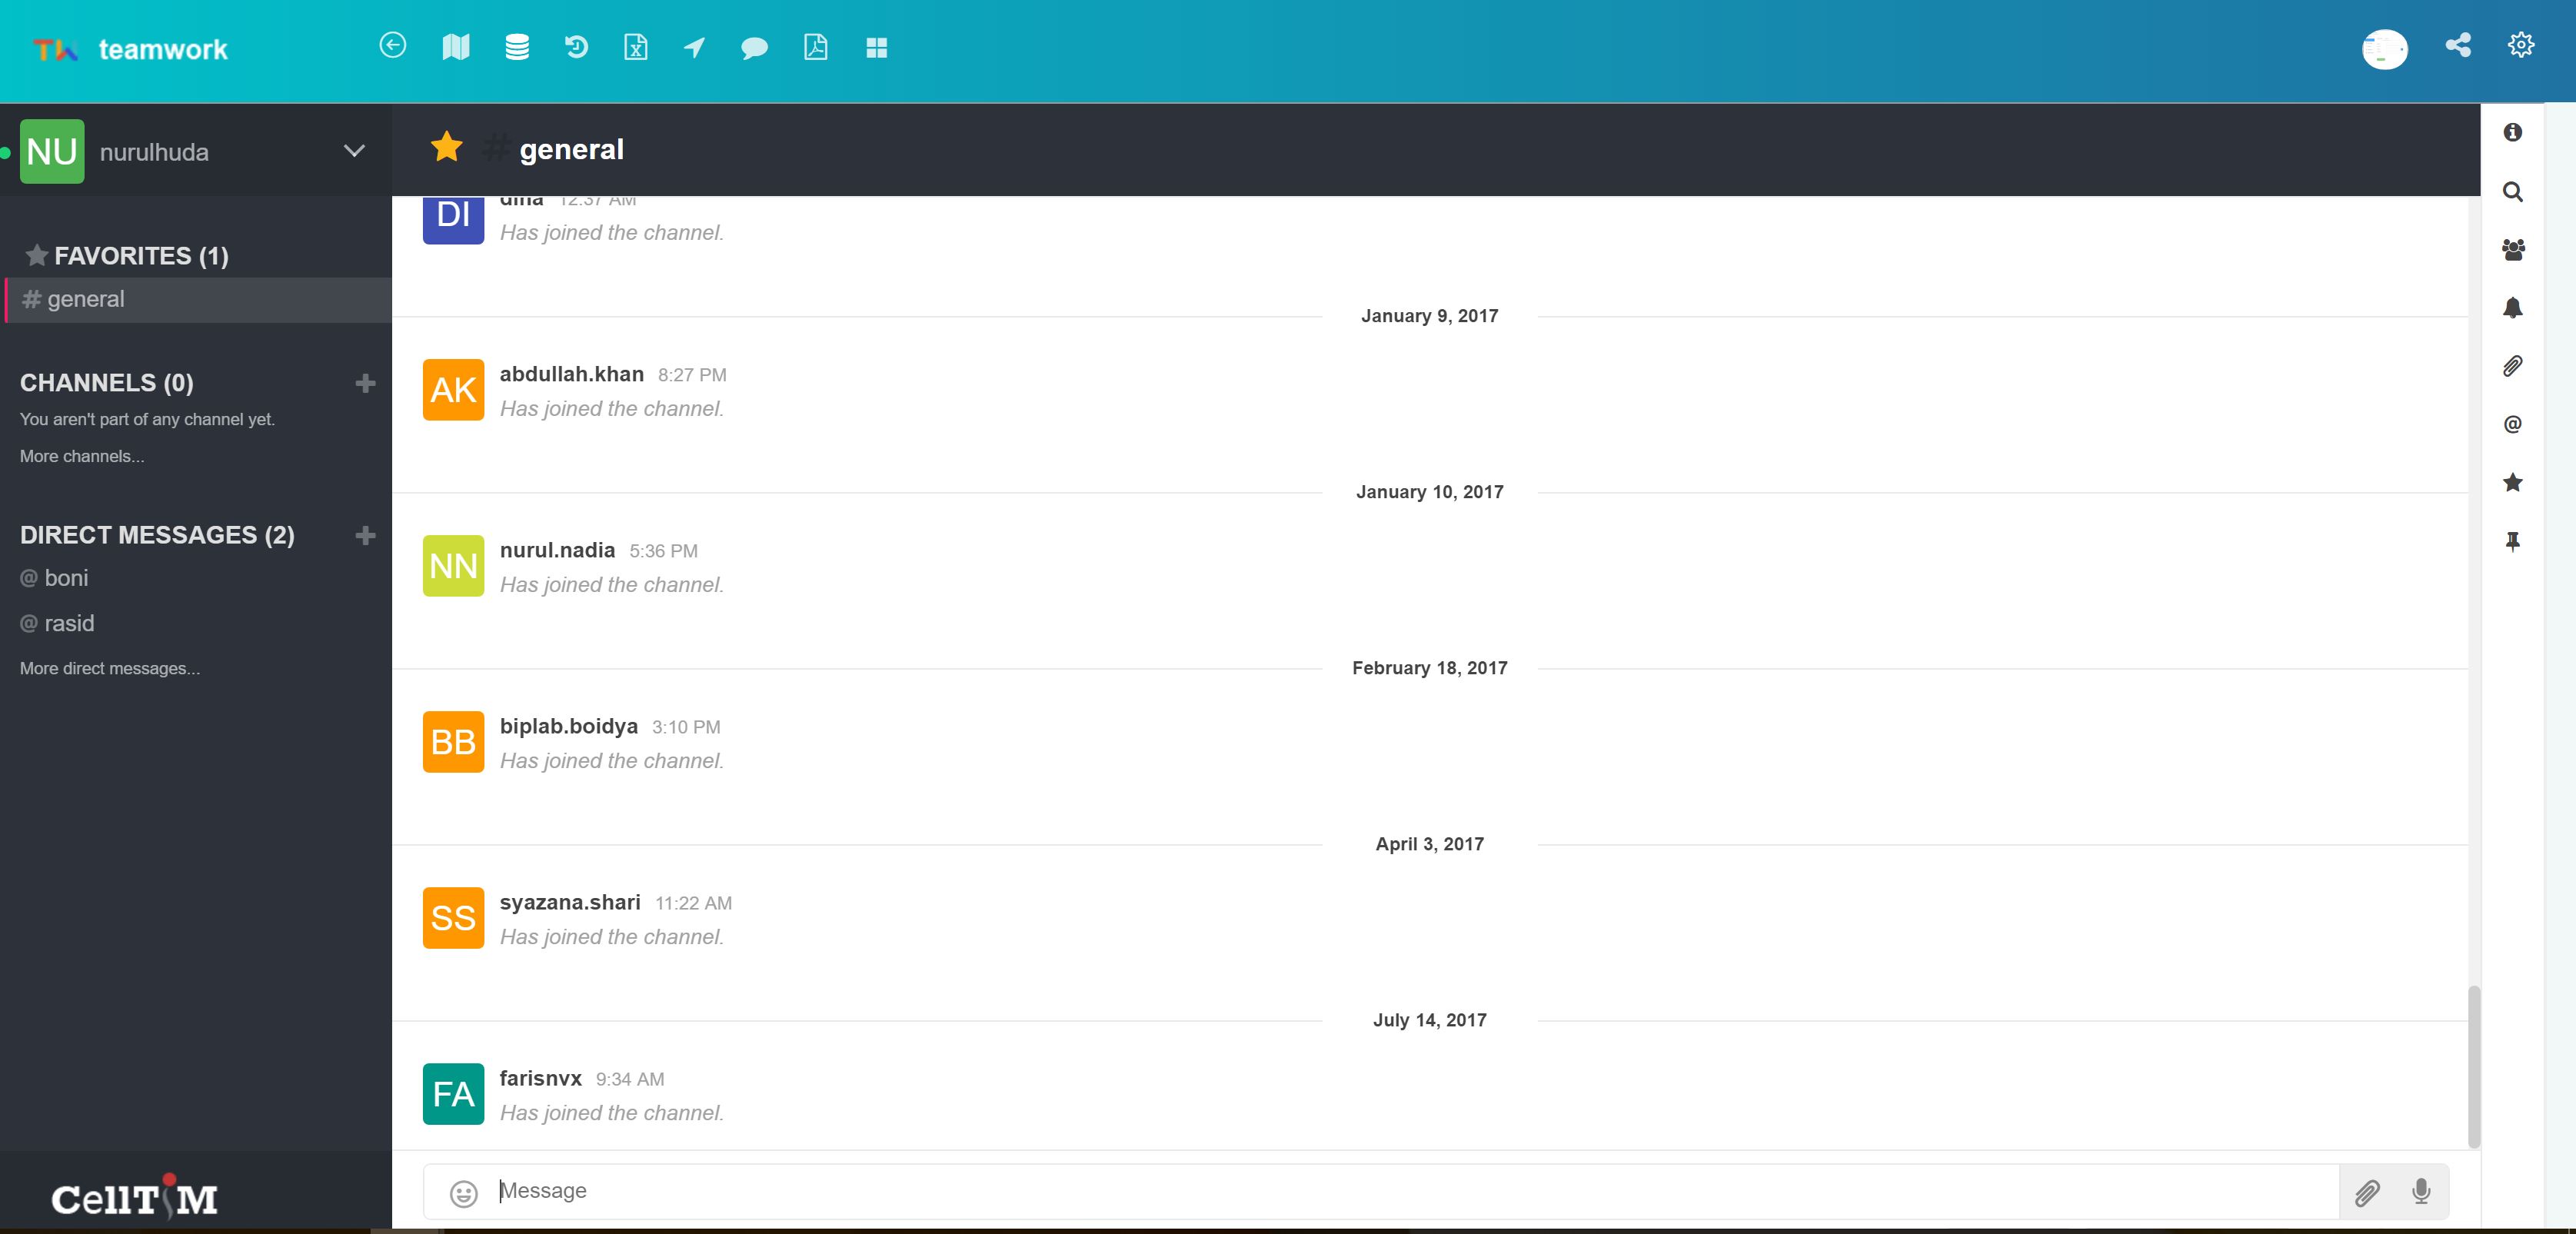Open notification bell preferences
This screenshot has height=1234, width=2576.
pyautogui.click(x=2513, y=307)
